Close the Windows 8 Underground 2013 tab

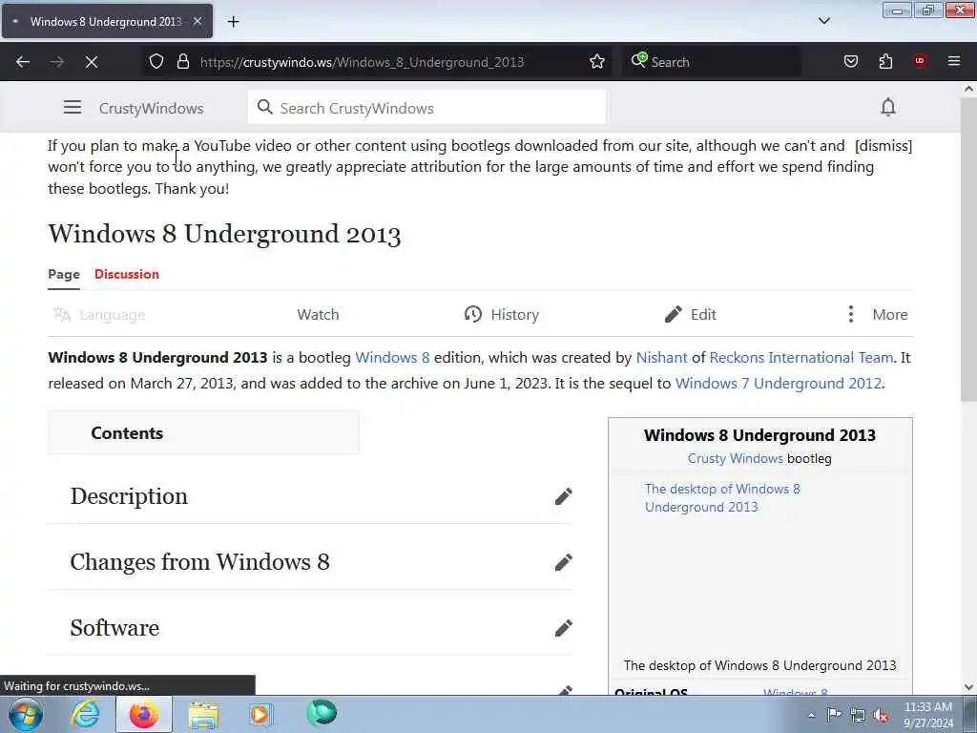click(197, 21)
